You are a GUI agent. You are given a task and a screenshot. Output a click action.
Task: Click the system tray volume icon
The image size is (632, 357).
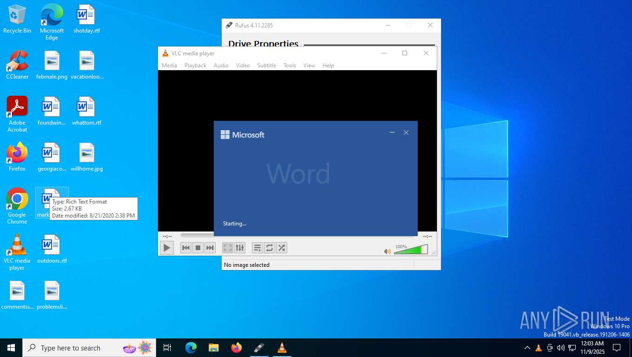click(561, 348)
